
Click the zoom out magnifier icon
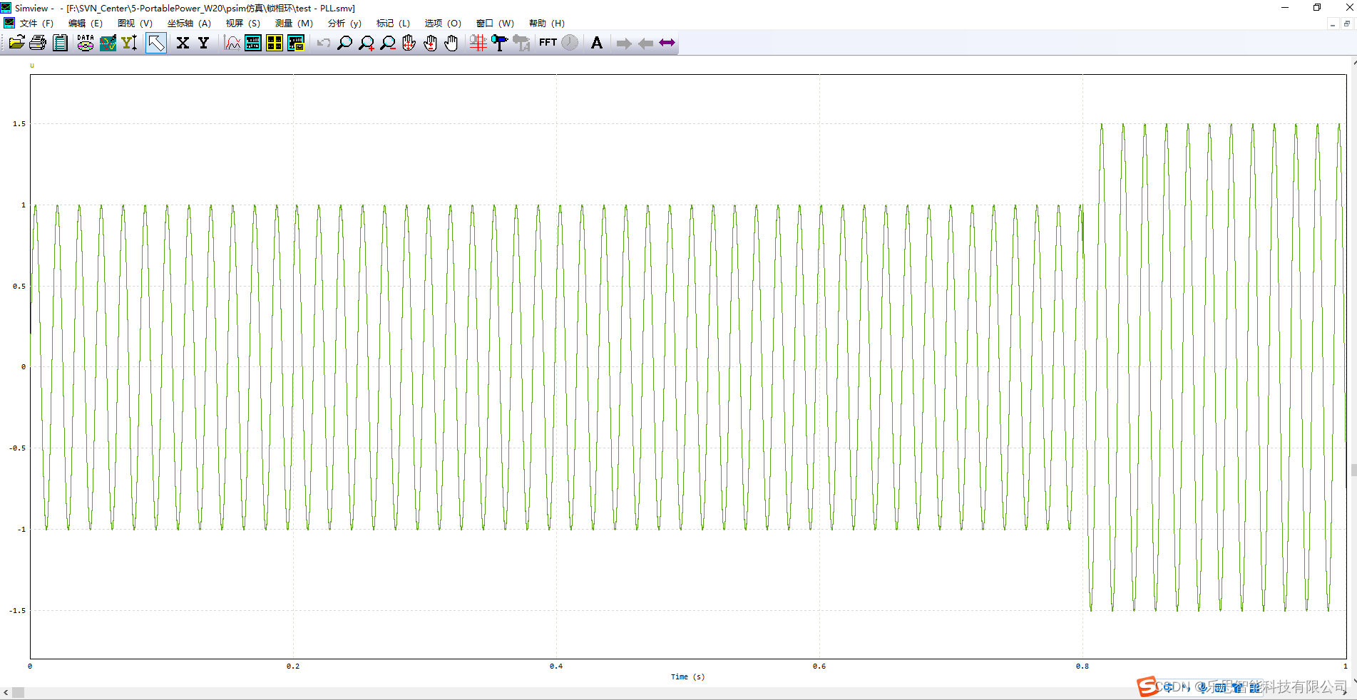[388, 43]
